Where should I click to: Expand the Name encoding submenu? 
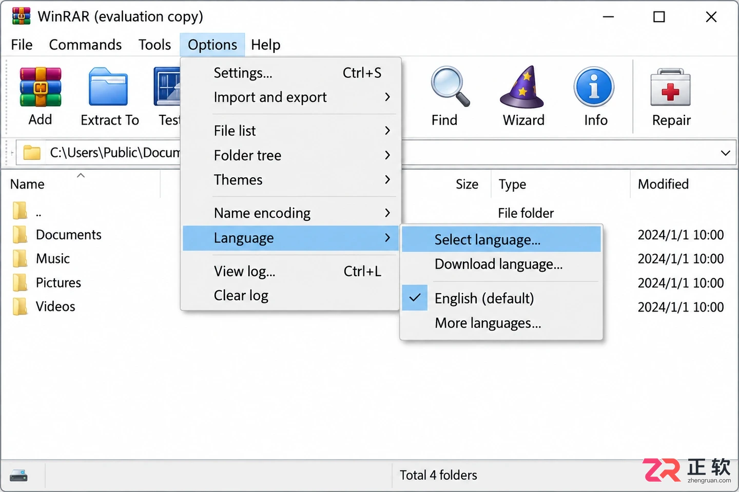pyautogui.click(x=290, y=213)
